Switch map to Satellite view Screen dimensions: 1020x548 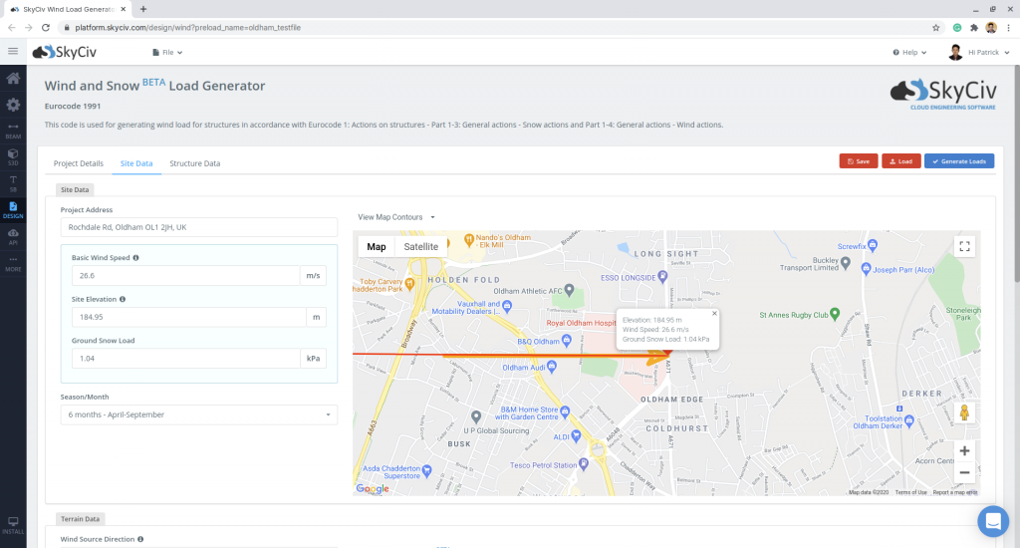tap(420, 246)
